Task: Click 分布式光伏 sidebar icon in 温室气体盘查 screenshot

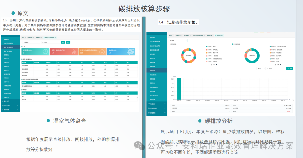Action: (x=3, y=105)
